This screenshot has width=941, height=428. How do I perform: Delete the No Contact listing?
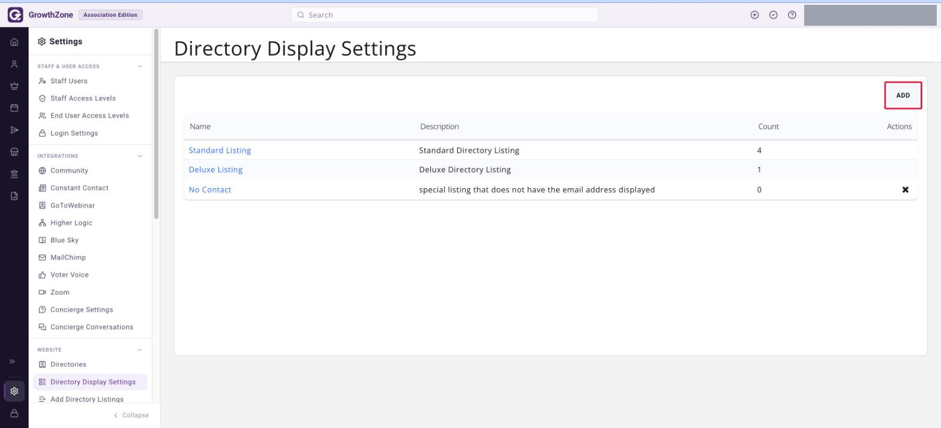[x=906, y=189]
